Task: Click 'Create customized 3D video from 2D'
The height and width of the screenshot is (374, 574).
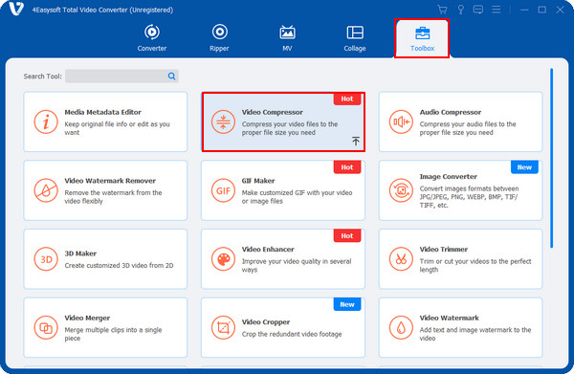Action: pyautogui.click(x=119, y=265)
